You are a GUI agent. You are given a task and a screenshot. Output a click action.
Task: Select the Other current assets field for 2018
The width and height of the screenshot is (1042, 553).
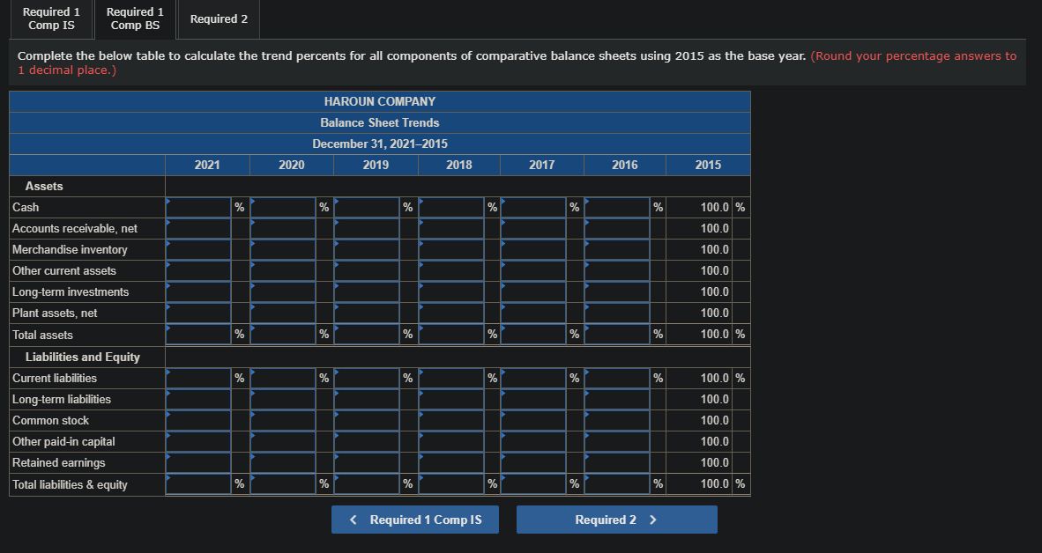coord(451,270)
